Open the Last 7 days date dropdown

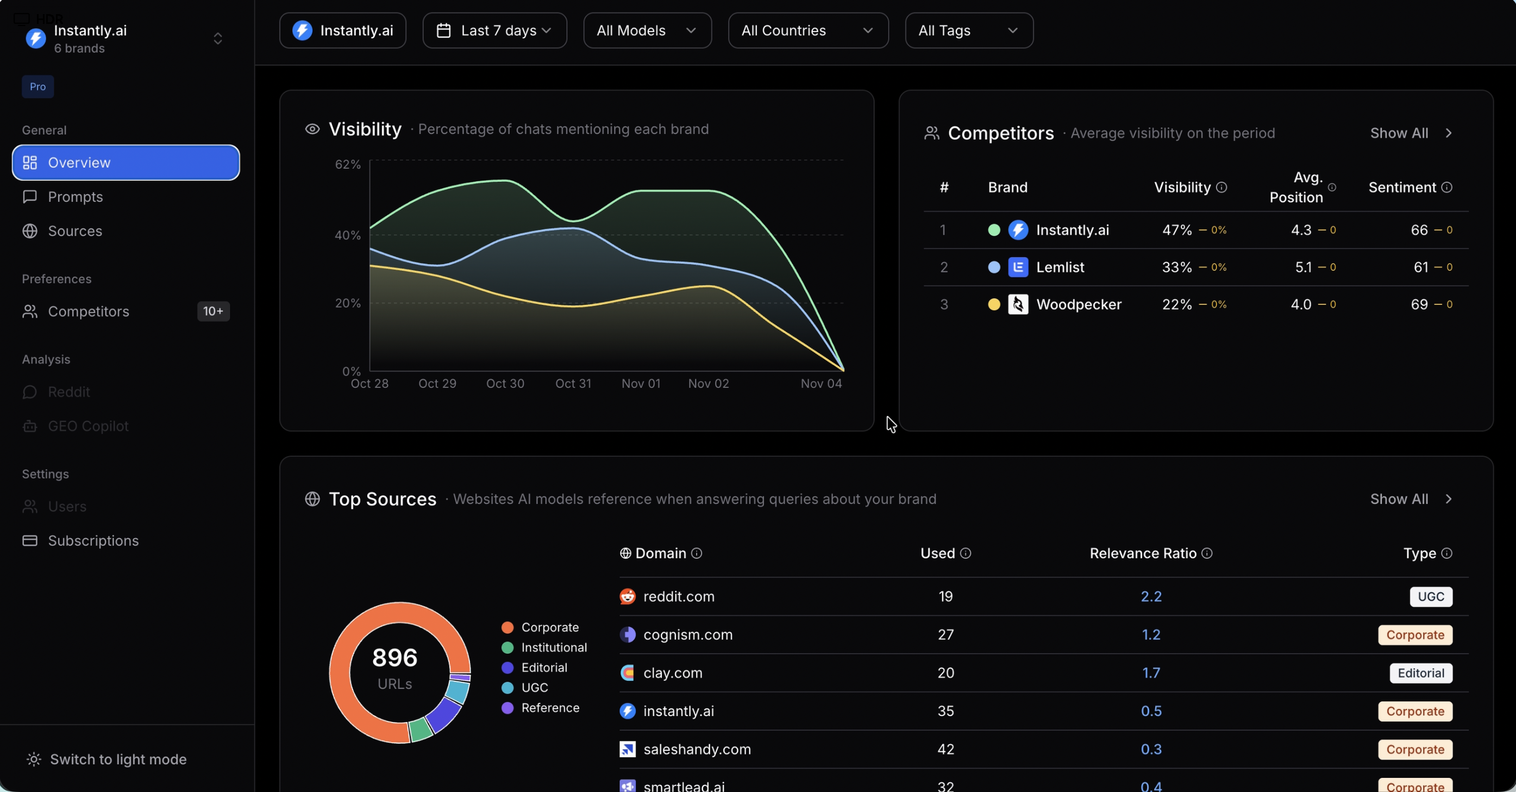coord(494,30)
